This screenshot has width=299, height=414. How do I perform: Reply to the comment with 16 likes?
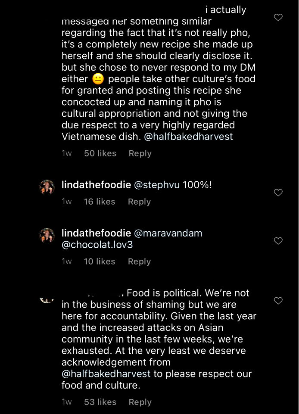(139, 202)
